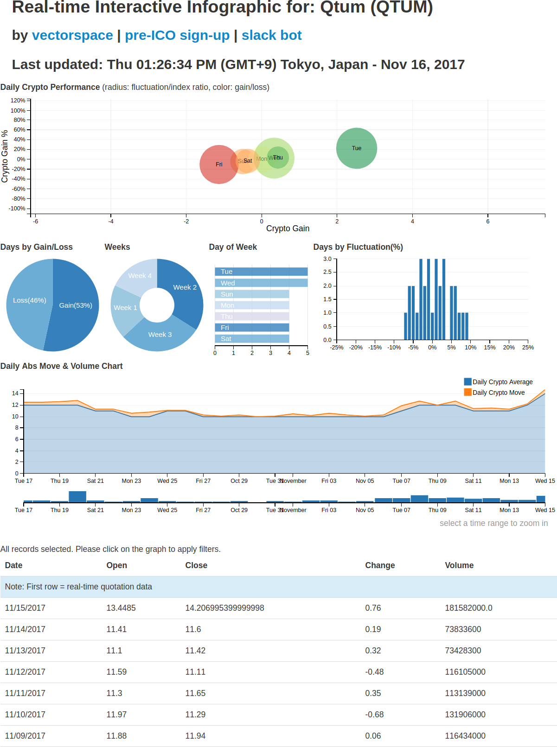Filter by Tue bar in Day of Week

261,272
